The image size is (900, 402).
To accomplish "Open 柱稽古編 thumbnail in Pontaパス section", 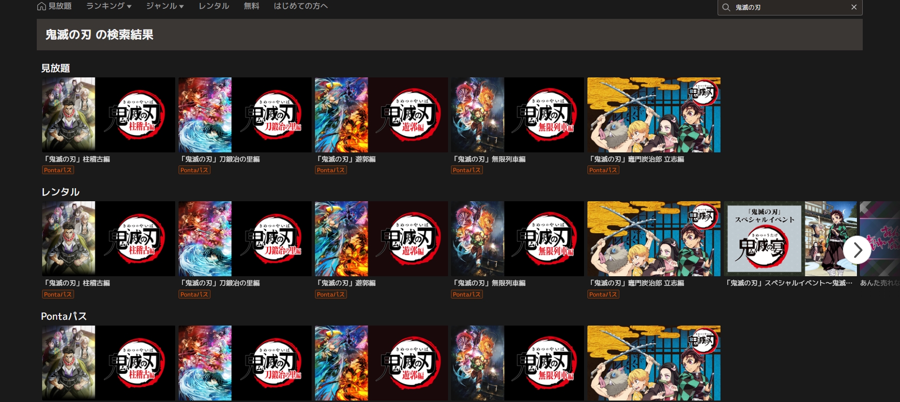I will pos(108,363).
